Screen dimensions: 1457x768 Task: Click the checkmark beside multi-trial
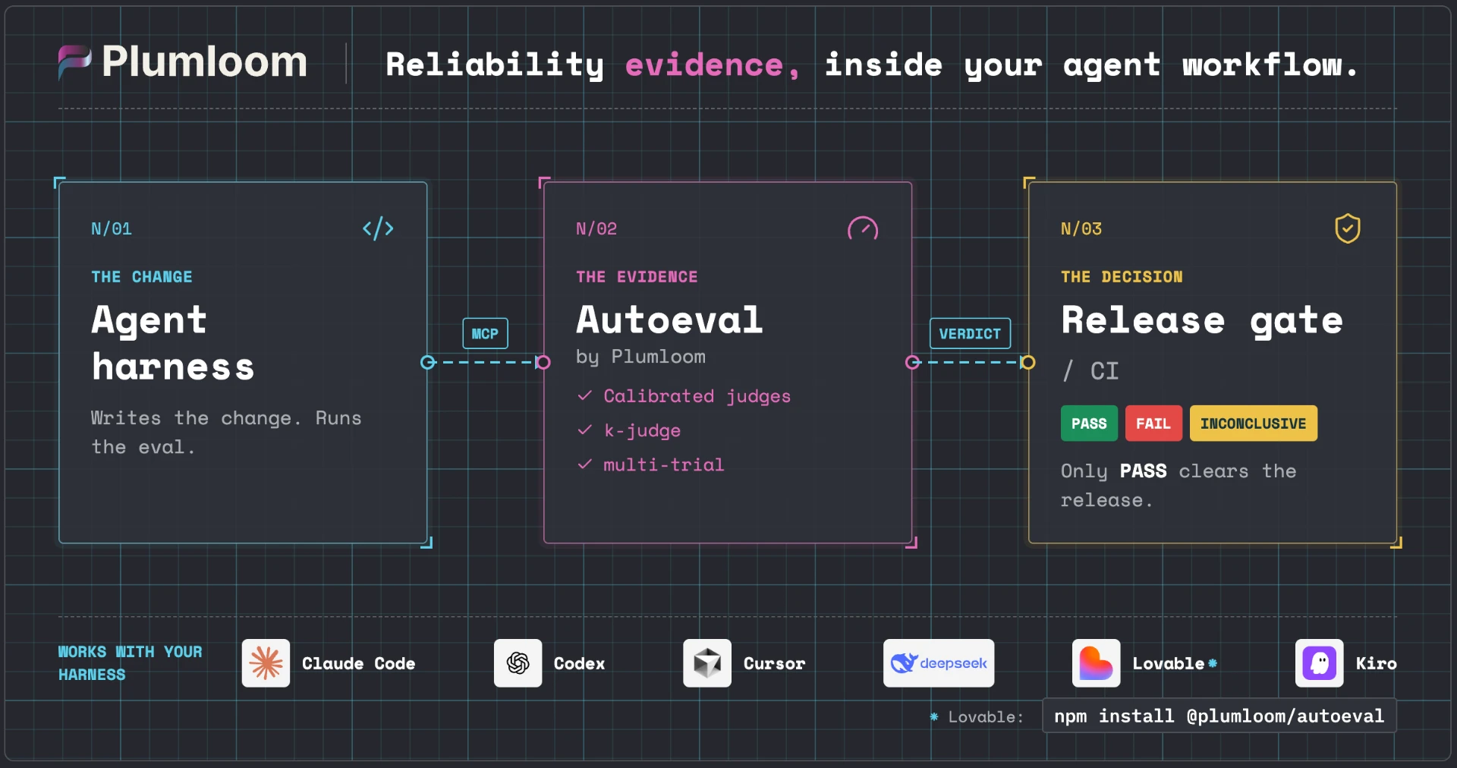click(x=584, y=464)
